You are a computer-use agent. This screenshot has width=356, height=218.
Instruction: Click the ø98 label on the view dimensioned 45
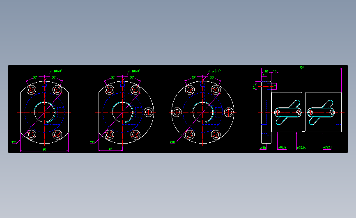coord(92,142)
